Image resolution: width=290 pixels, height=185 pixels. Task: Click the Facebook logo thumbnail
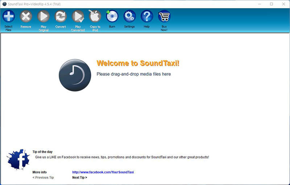pos(18,160)
